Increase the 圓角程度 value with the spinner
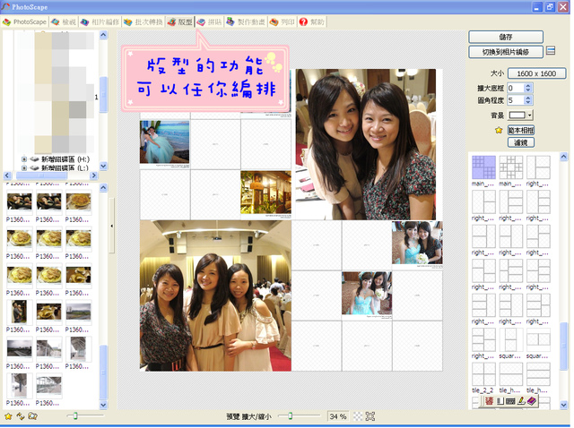This screenshot has height=428, width=574. [x=528, y=98]
